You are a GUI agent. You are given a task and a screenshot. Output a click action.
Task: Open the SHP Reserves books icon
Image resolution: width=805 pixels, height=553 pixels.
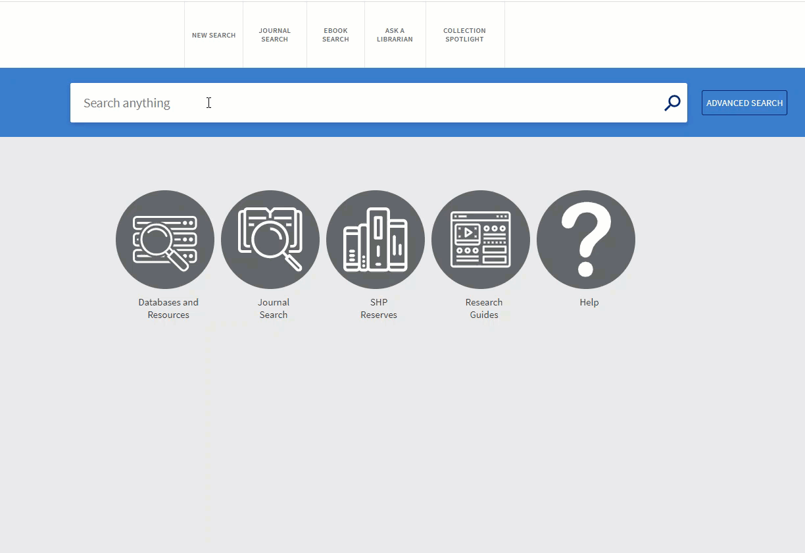coord(376,240)
